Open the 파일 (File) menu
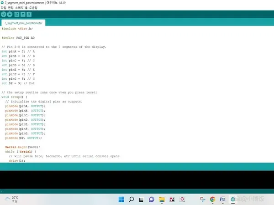The width and height of the screenshot is (274, 205). tap(4, 8)
